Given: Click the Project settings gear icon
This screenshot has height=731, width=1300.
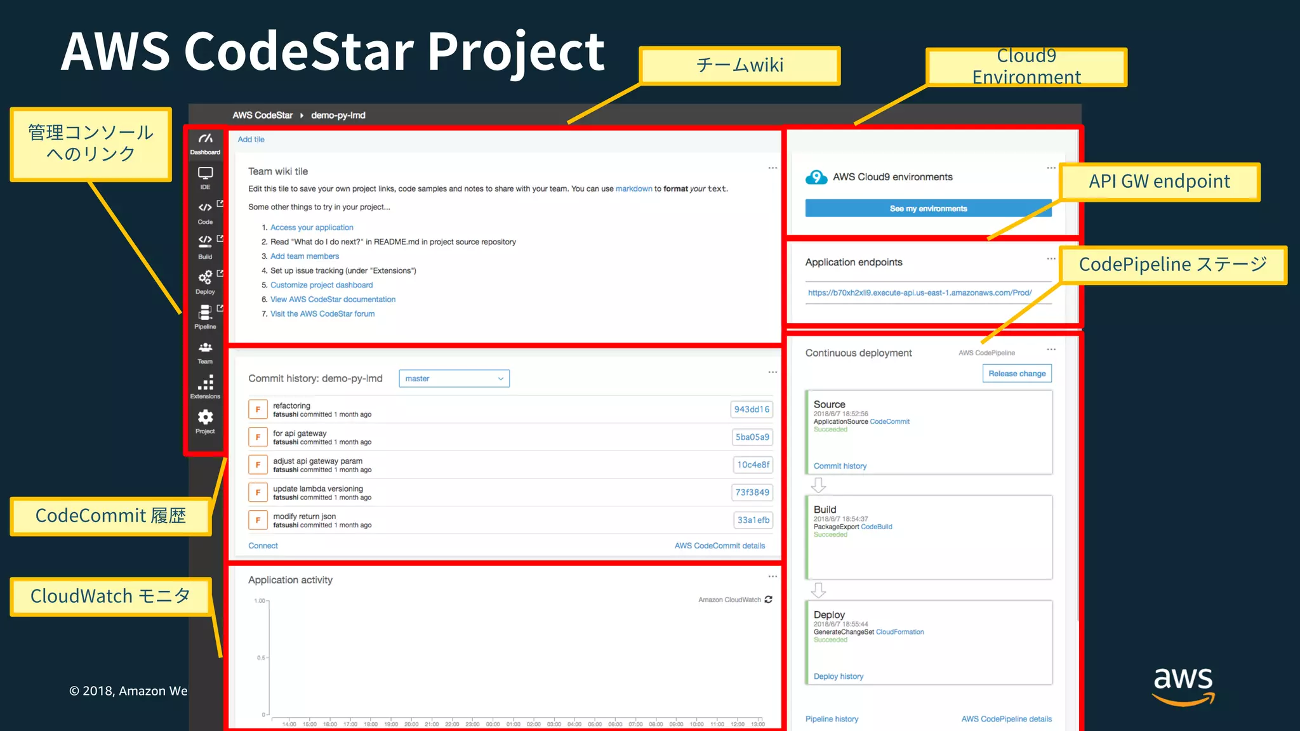Looking at the screenshot, I should click(205, 418).
